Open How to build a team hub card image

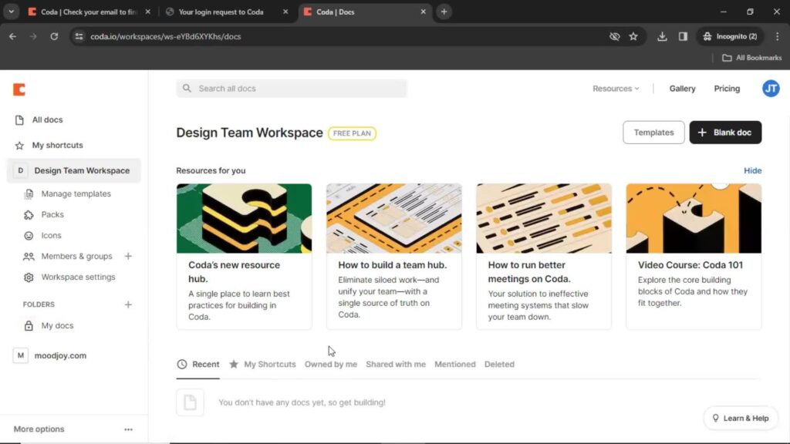pyautogui.click(x=394, y=218)
